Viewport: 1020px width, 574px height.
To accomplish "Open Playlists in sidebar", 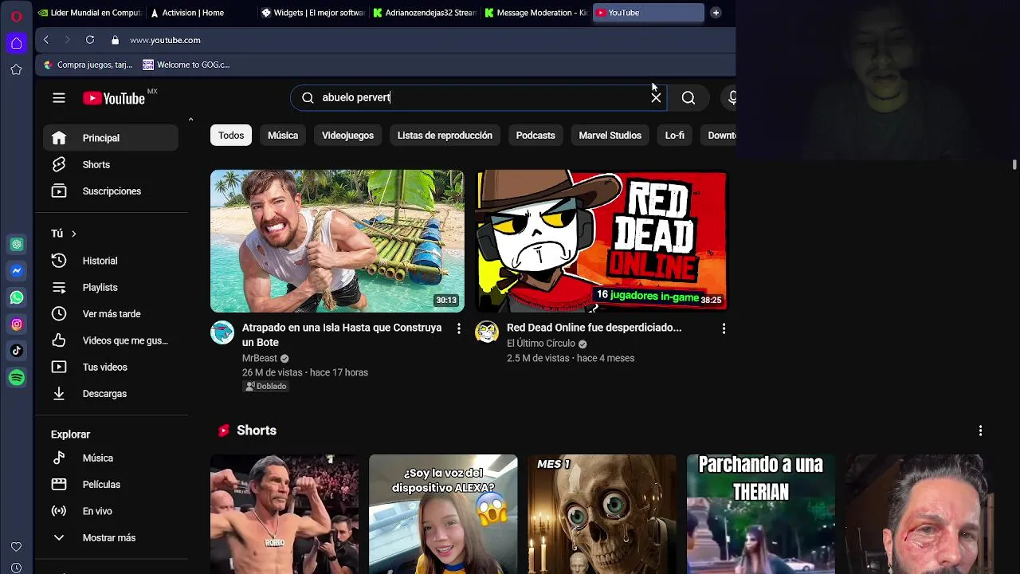I will click(111, 287).
